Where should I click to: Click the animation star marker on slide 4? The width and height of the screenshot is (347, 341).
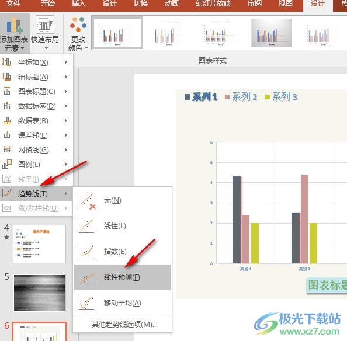click(6, 237)
